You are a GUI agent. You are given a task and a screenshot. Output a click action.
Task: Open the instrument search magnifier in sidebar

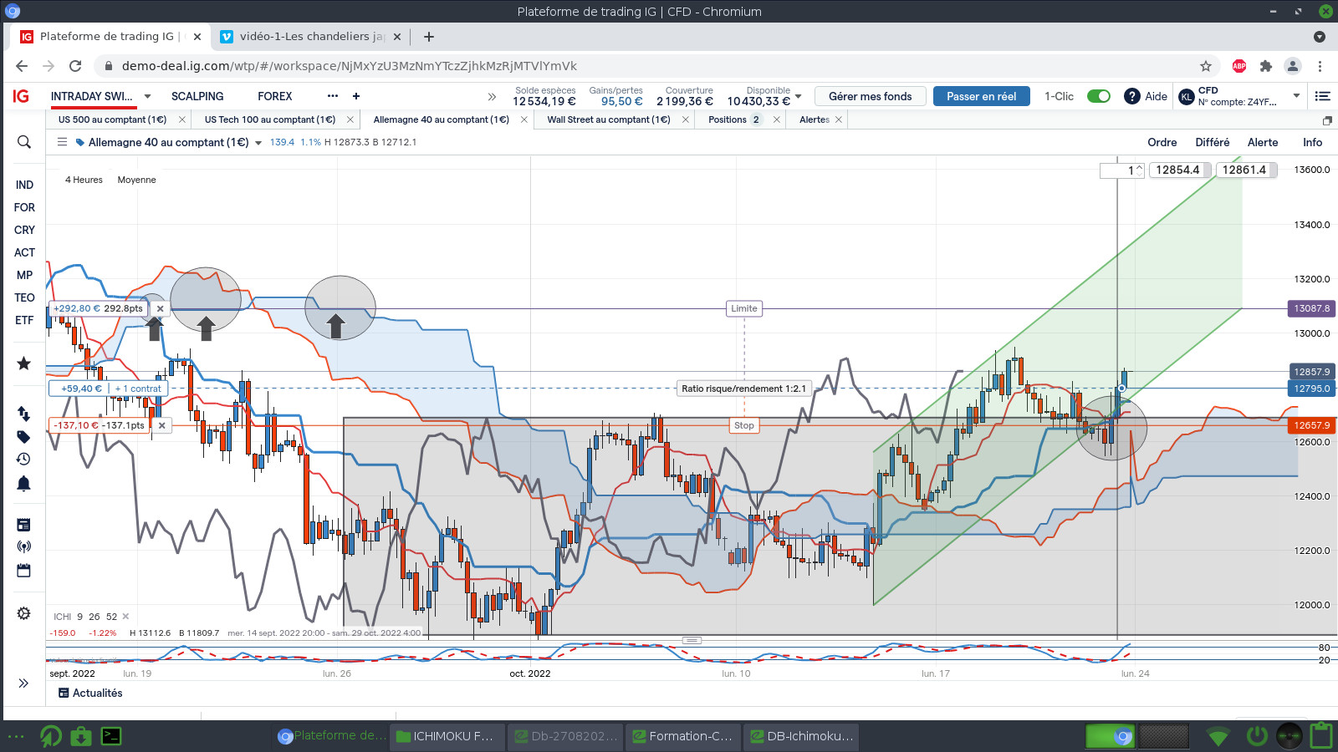point(24,142)
